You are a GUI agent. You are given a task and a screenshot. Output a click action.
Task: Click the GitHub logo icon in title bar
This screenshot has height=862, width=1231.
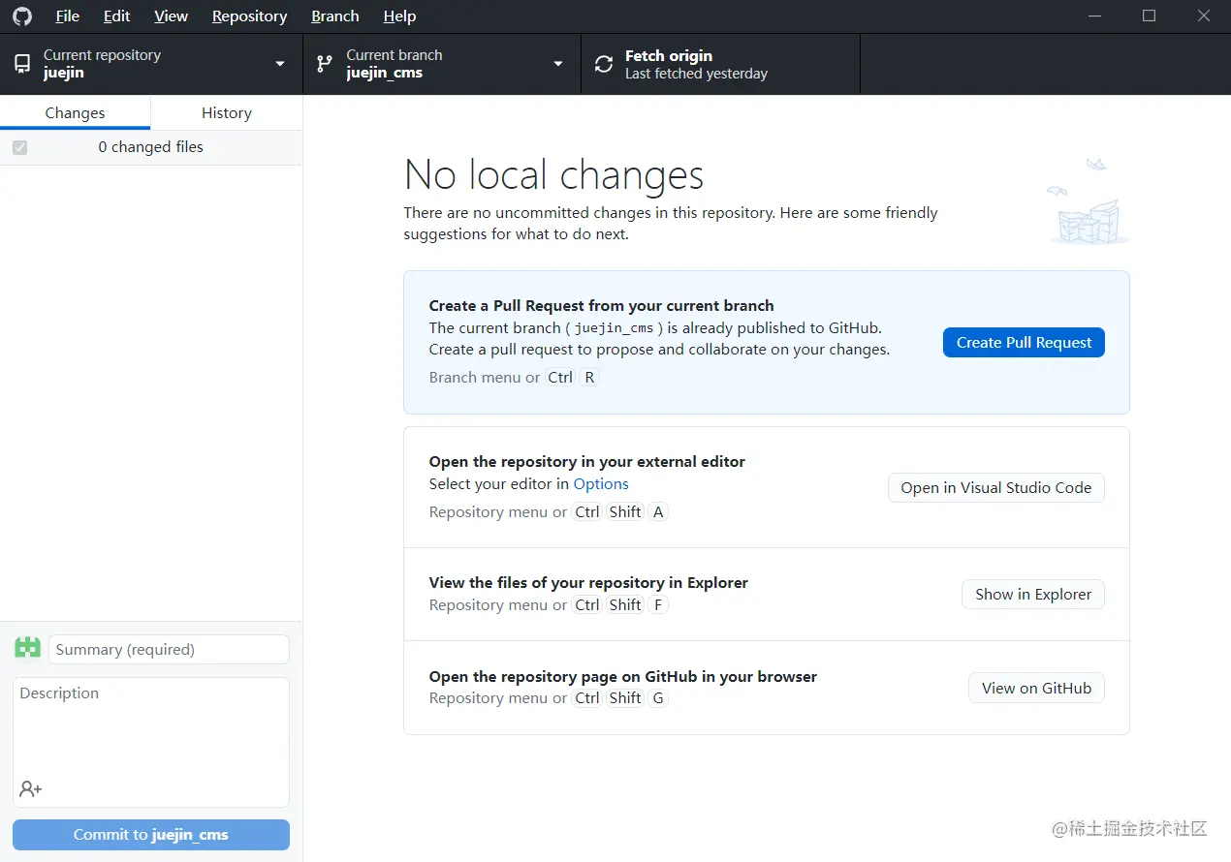[x=21, y=16]
